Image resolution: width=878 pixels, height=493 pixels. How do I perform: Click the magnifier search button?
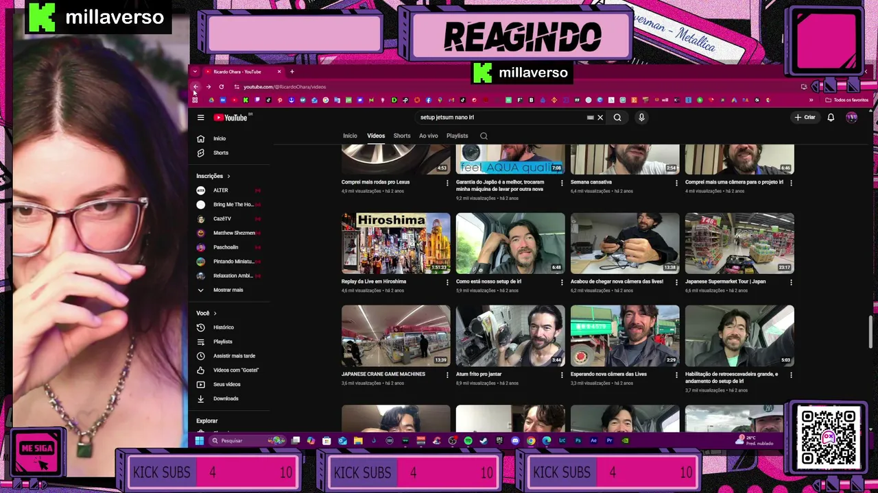coord(617,118)
